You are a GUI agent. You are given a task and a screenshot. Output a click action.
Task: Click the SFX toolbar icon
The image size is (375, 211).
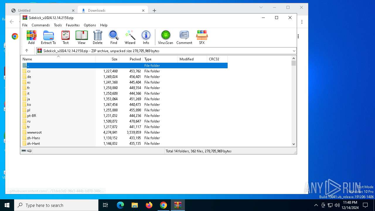(x=202, y=37)
